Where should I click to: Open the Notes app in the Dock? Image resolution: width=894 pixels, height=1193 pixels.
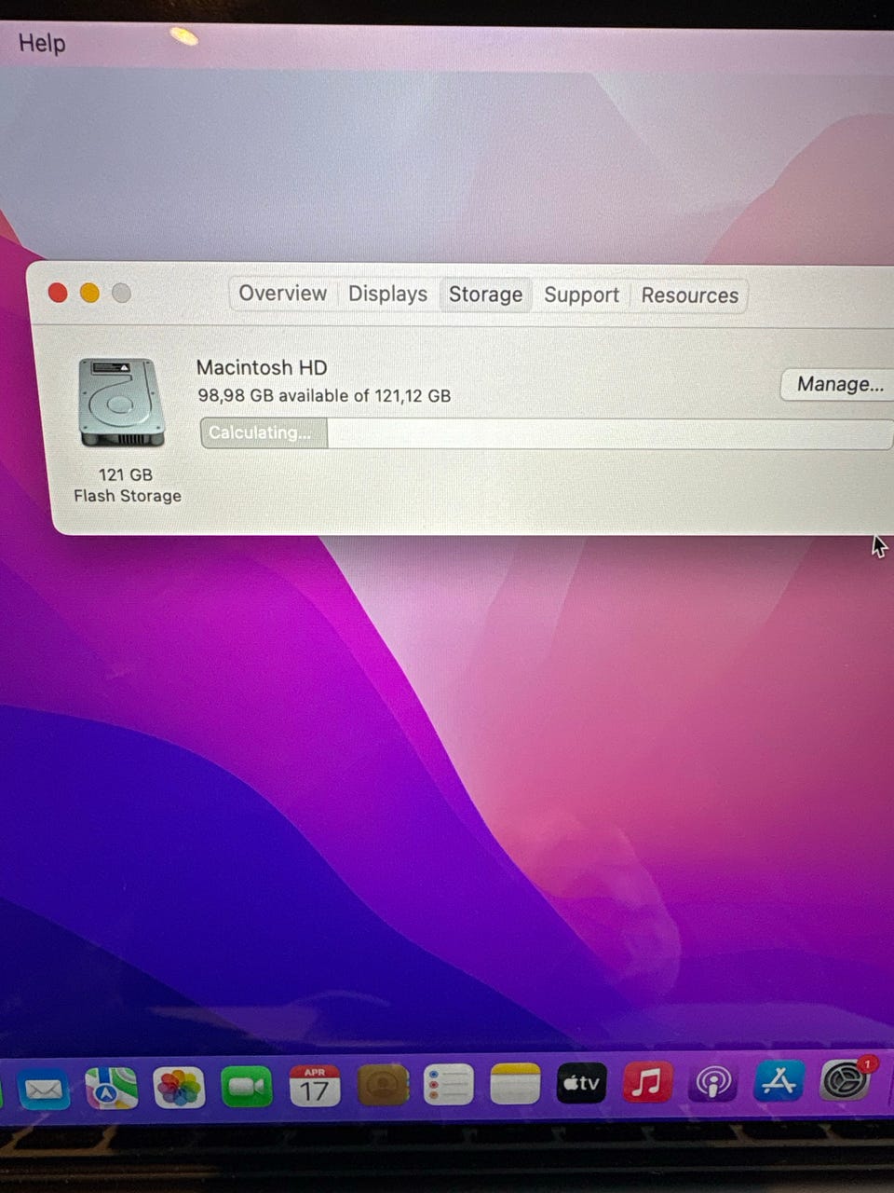coord(515,1084)
